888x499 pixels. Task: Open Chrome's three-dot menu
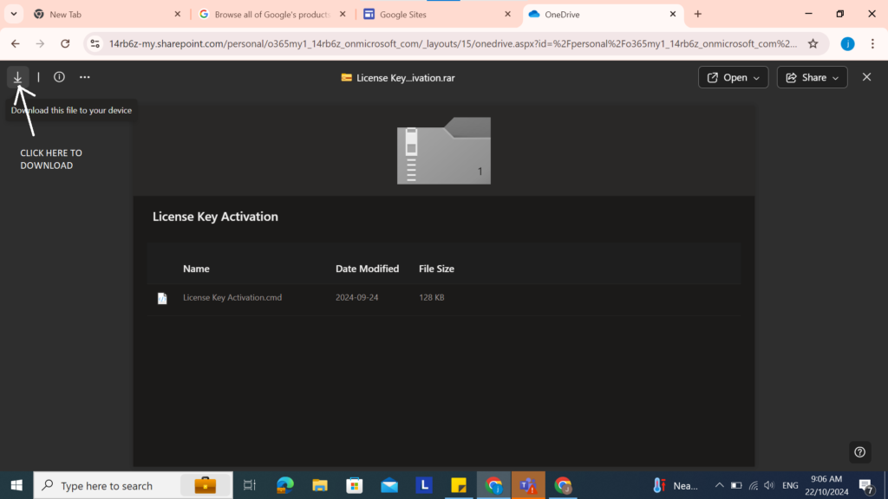tap(872, 43)
